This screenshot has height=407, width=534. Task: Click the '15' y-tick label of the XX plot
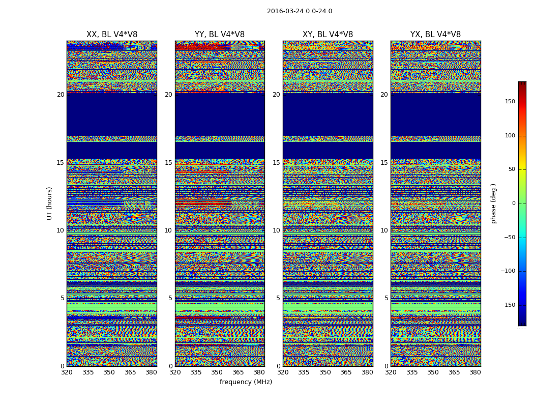click(x=61, y=162)
